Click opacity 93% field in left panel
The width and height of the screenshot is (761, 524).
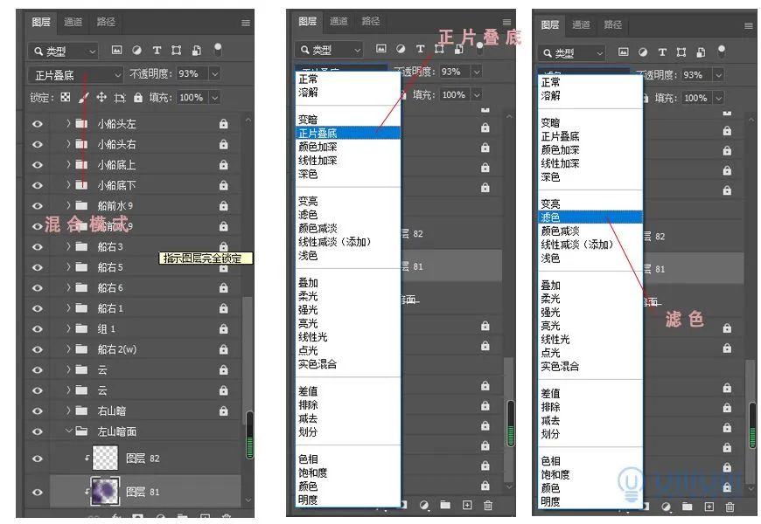(x=192, y=74)
